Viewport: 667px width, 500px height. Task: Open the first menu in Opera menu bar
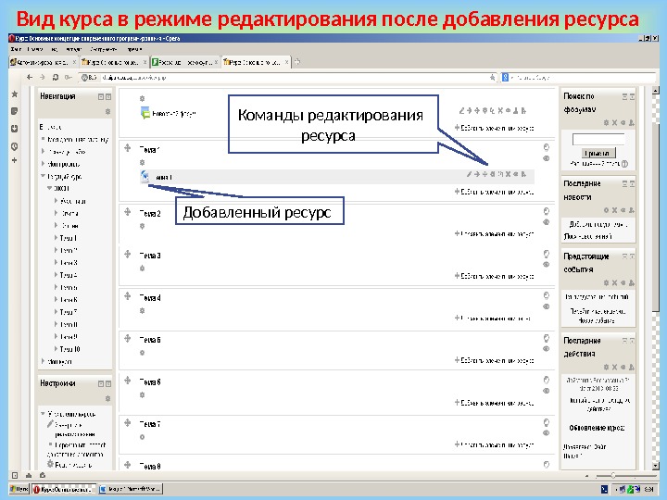[x=16, y=49]
